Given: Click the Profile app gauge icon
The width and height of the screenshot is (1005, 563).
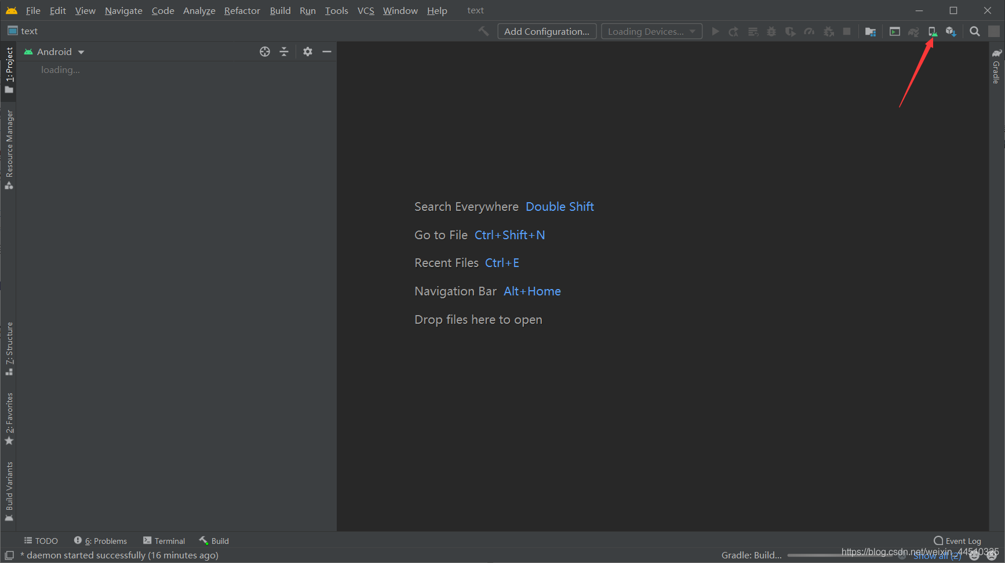Looking at the screenshot, I should click(x=809, y=31).
